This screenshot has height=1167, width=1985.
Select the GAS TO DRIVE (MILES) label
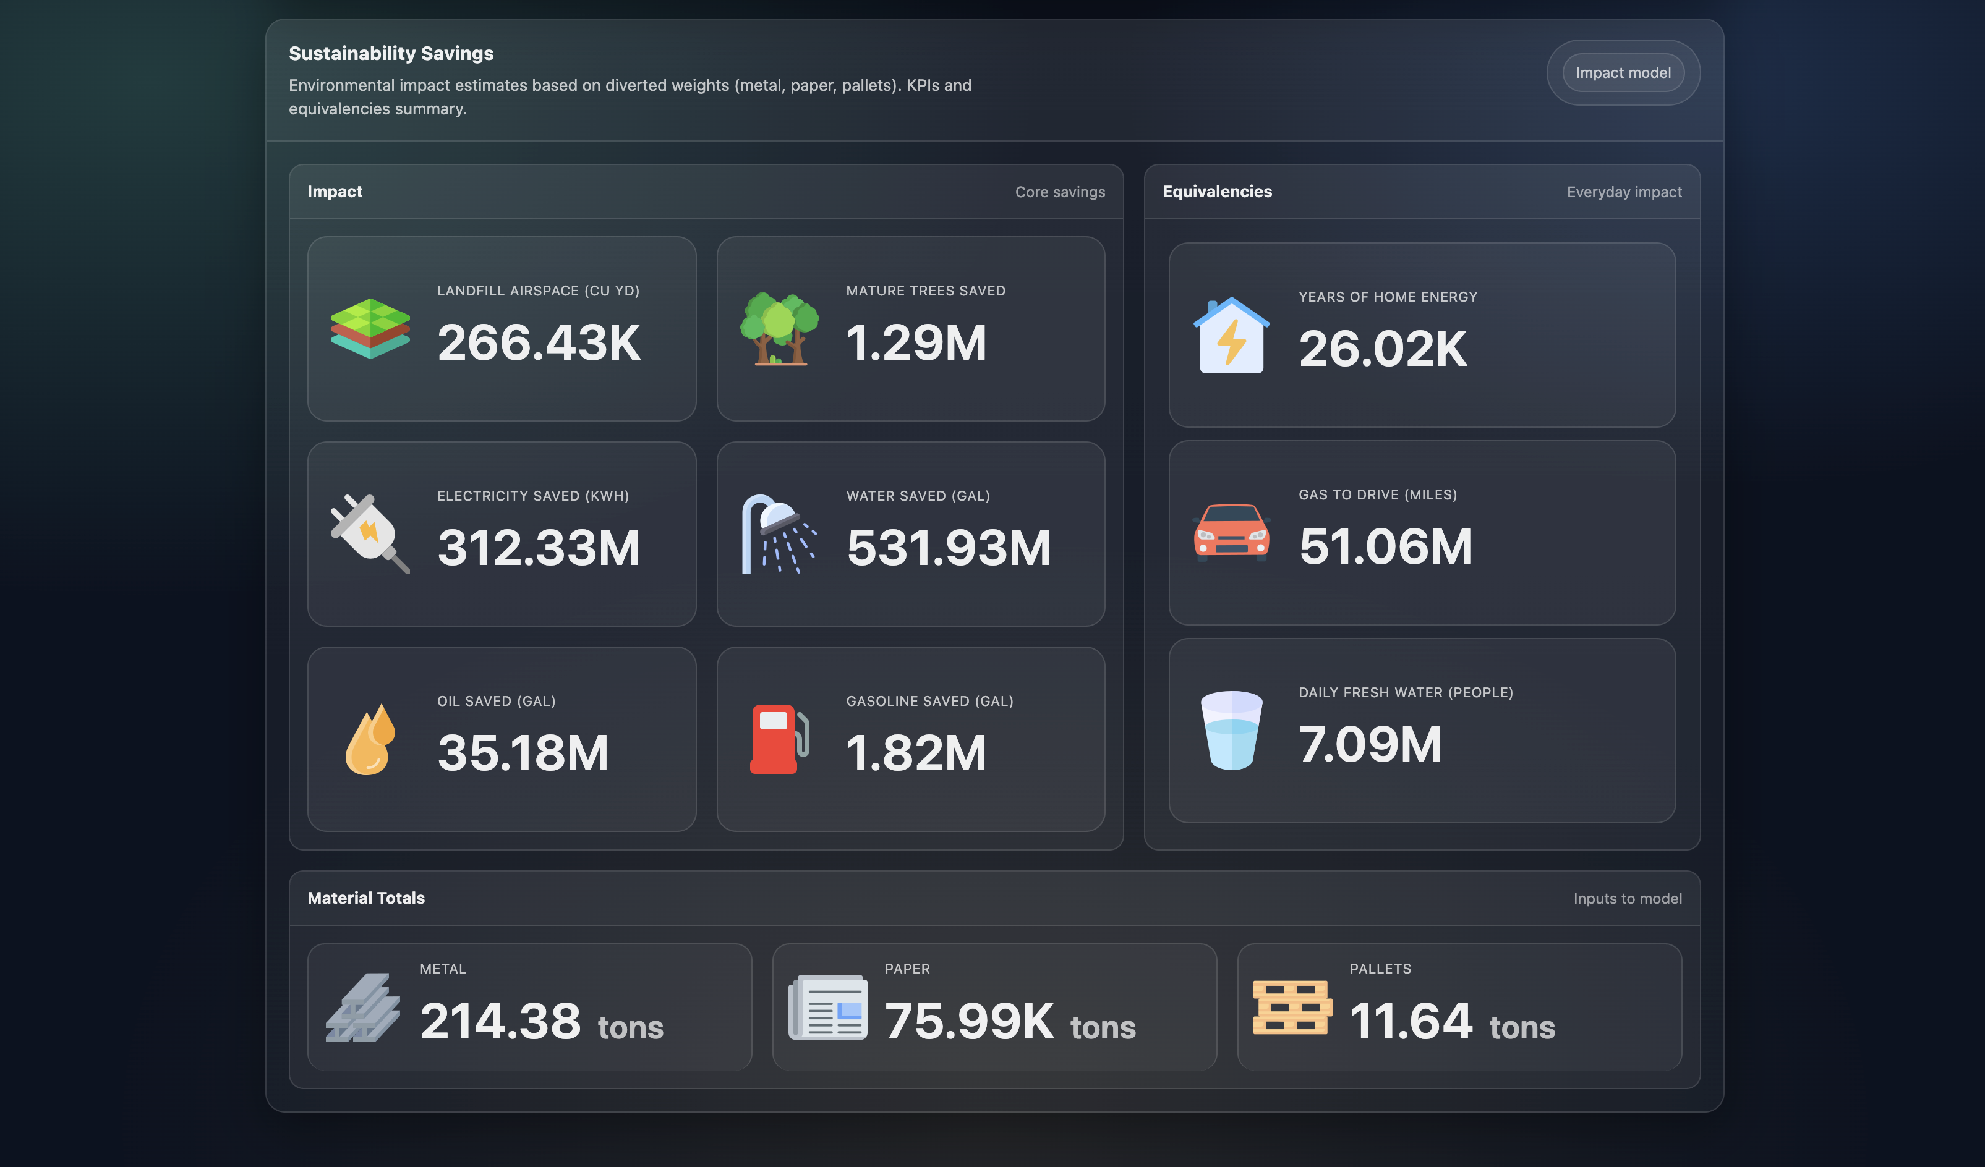pos(1378,494)
